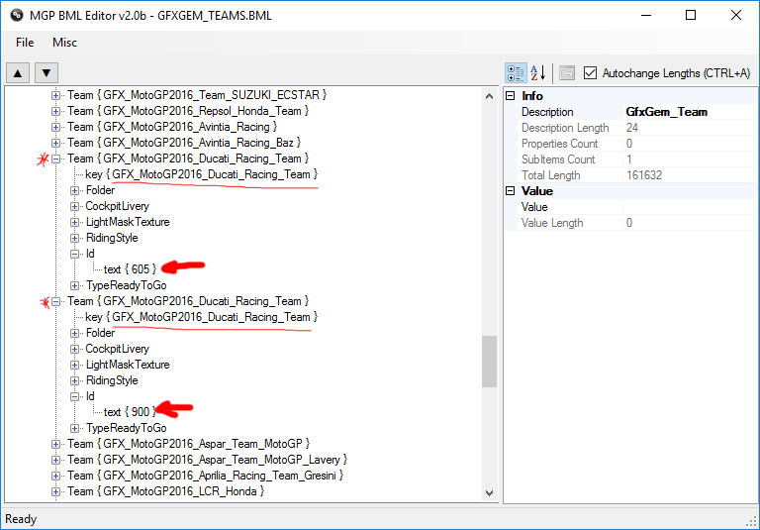This screenshot has width=760, height=530.
Task: Select Team GFX_MotoGP2016_Aspar_Team_MotoGP row
Action: 189,444
